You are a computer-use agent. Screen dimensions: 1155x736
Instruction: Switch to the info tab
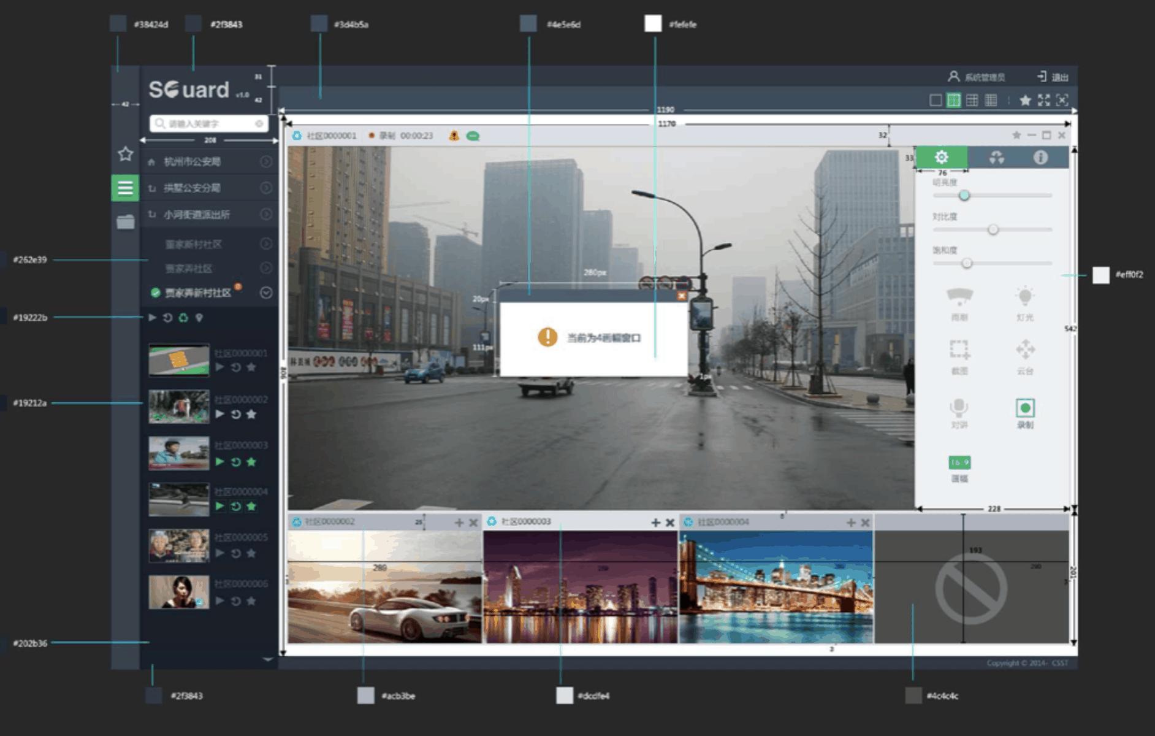coord(1040,157)
